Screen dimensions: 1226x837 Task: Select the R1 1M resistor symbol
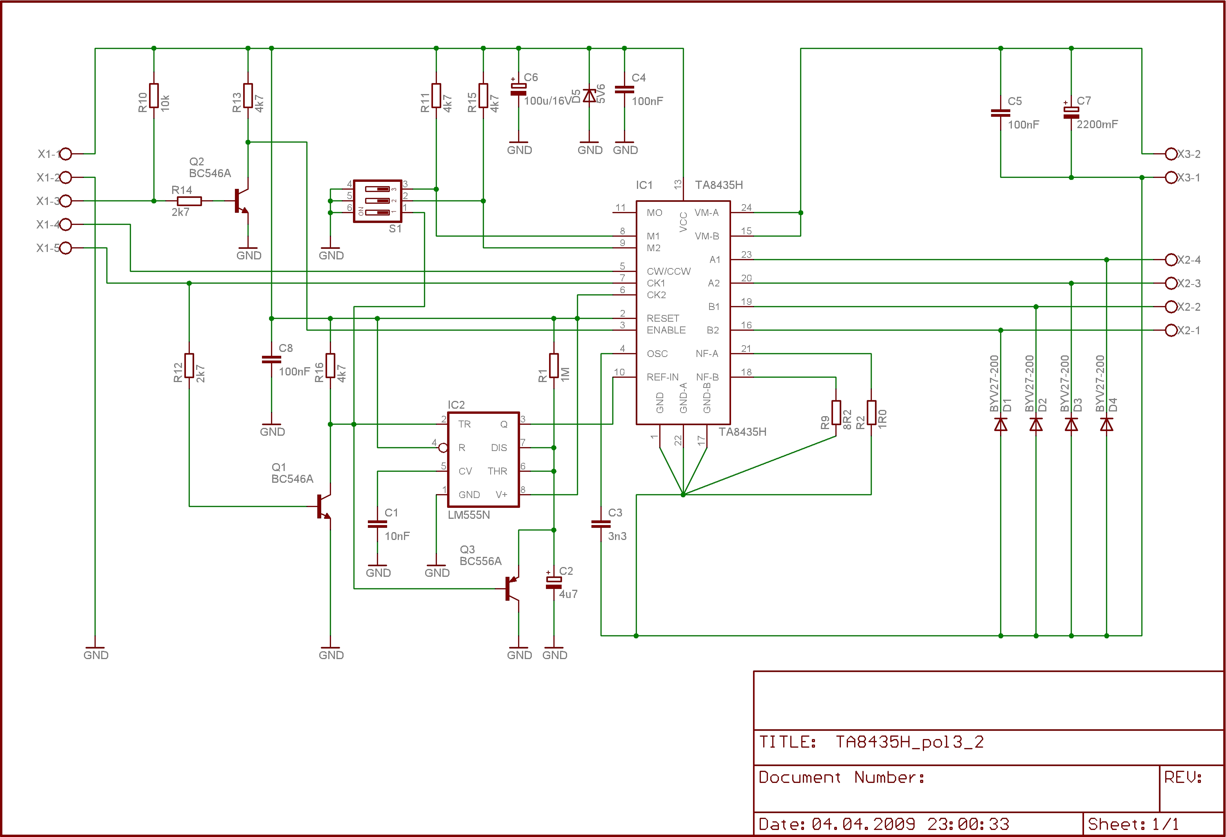(553, 365)
